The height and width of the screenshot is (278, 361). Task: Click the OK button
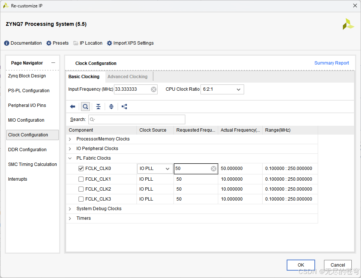[x=301, y=265]
